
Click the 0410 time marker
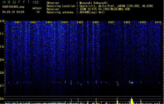point(158,22)
